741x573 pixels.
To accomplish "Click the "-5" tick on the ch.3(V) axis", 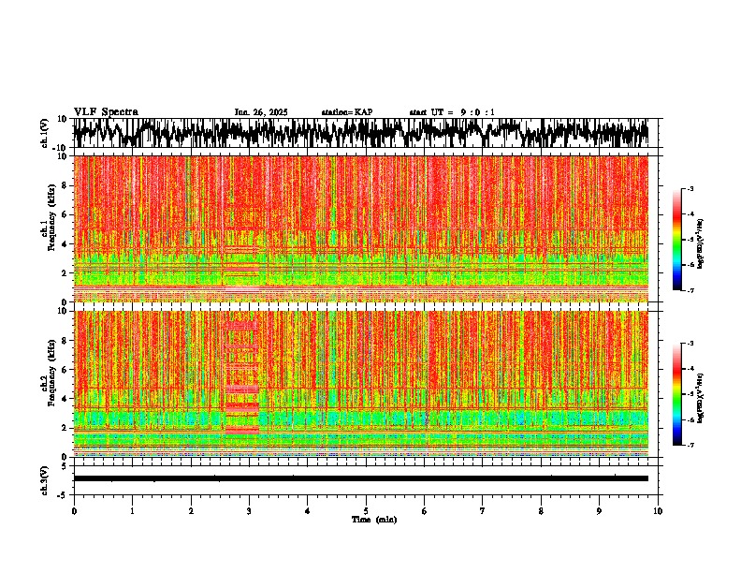I will [63, 495].
